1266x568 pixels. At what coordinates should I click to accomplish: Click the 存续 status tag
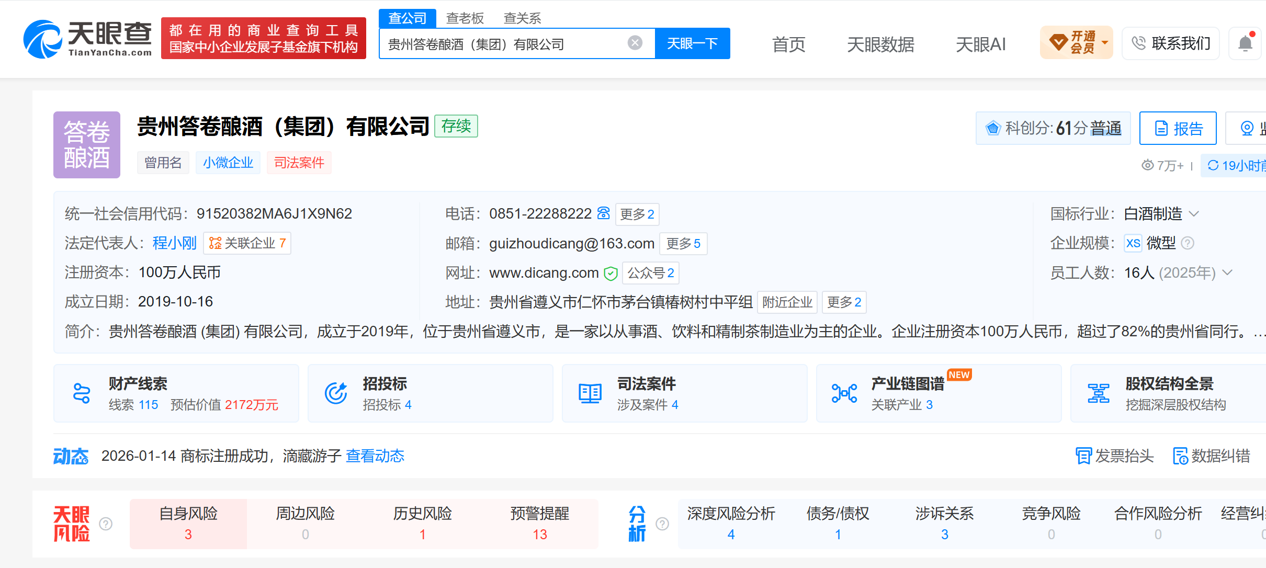click(x=456, y=126)
